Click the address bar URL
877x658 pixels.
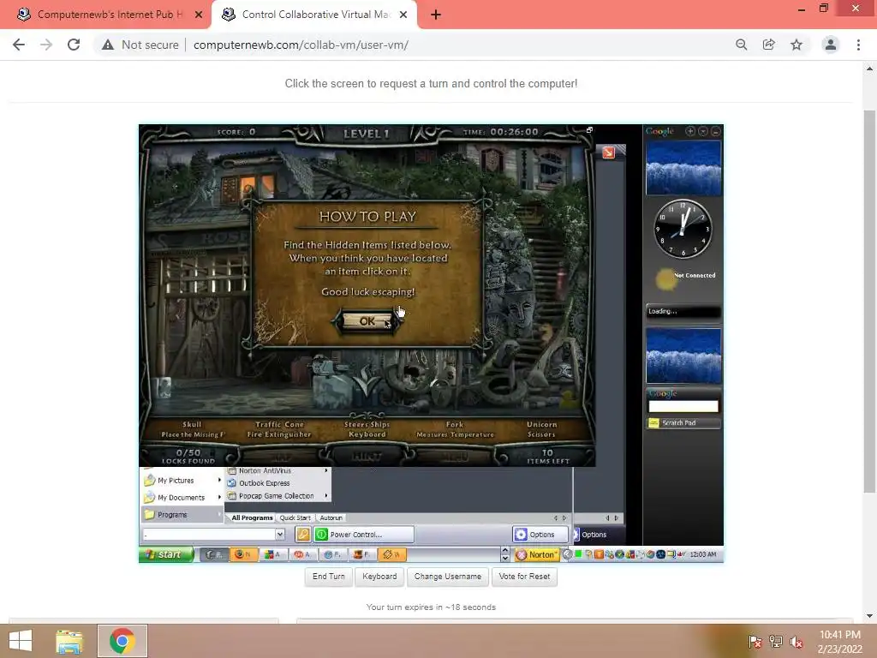click(301, 45)
